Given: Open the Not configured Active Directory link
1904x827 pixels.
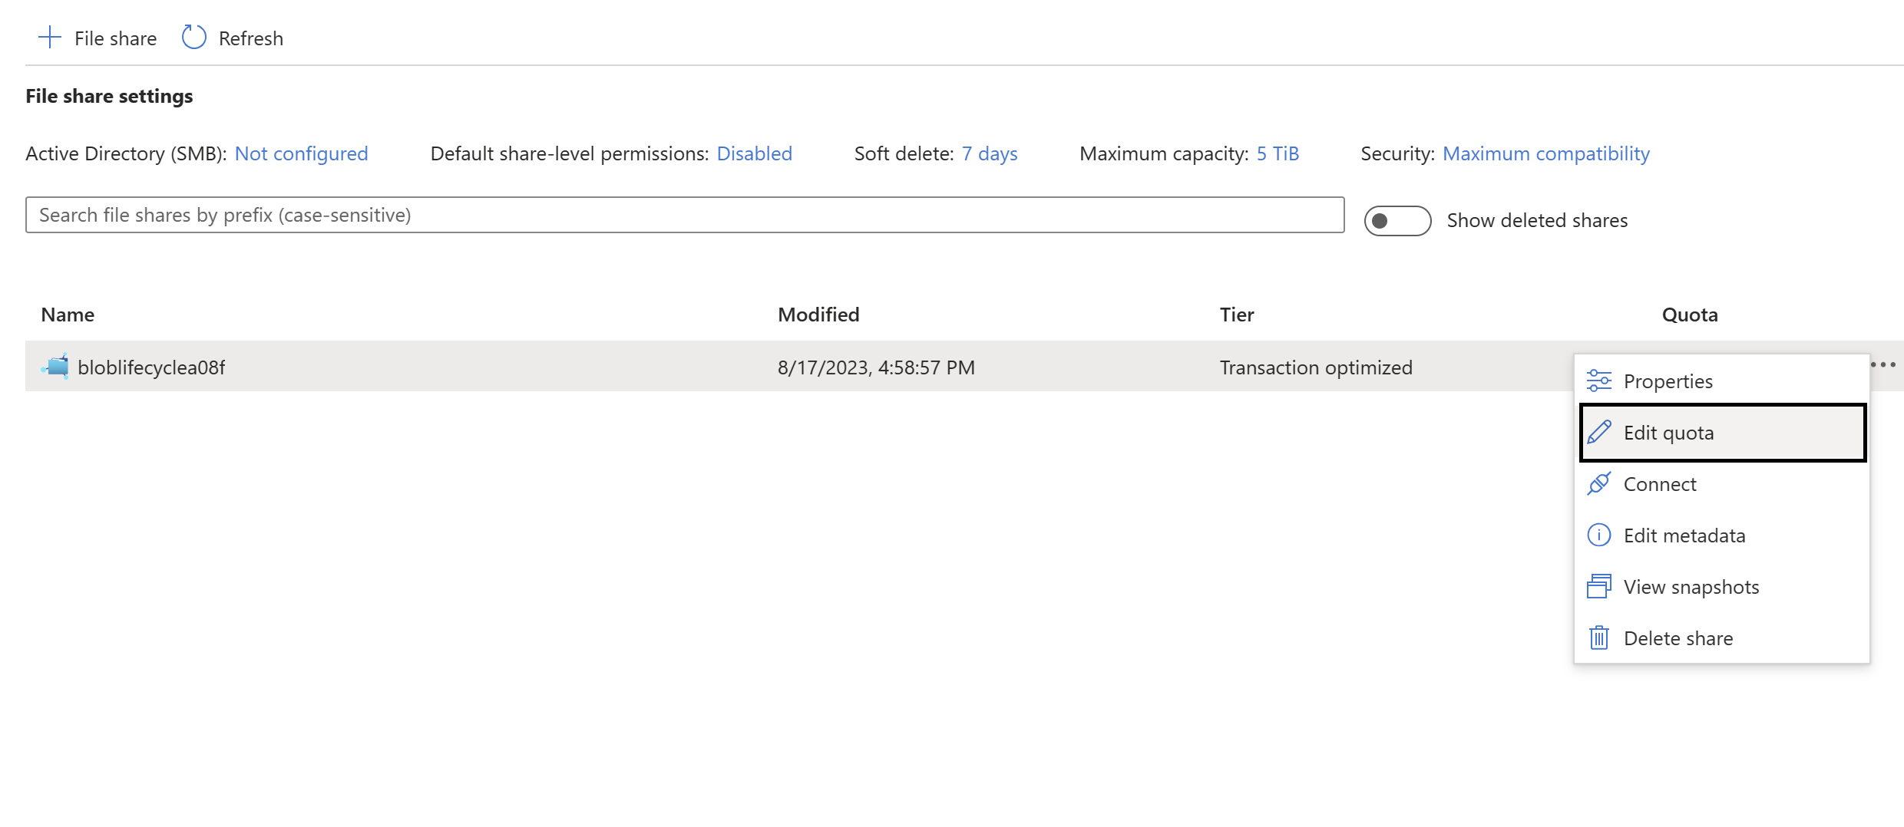Looking at the screenshot, I should coord(301,153).
